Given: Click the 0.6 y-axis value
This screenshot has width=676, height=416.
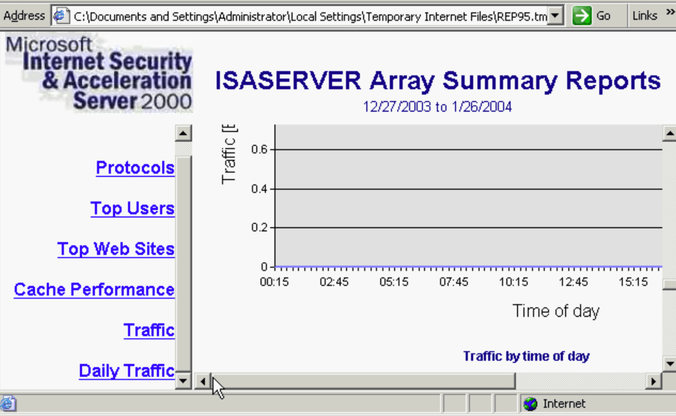Looking at the screenshot, I should 259,149.
